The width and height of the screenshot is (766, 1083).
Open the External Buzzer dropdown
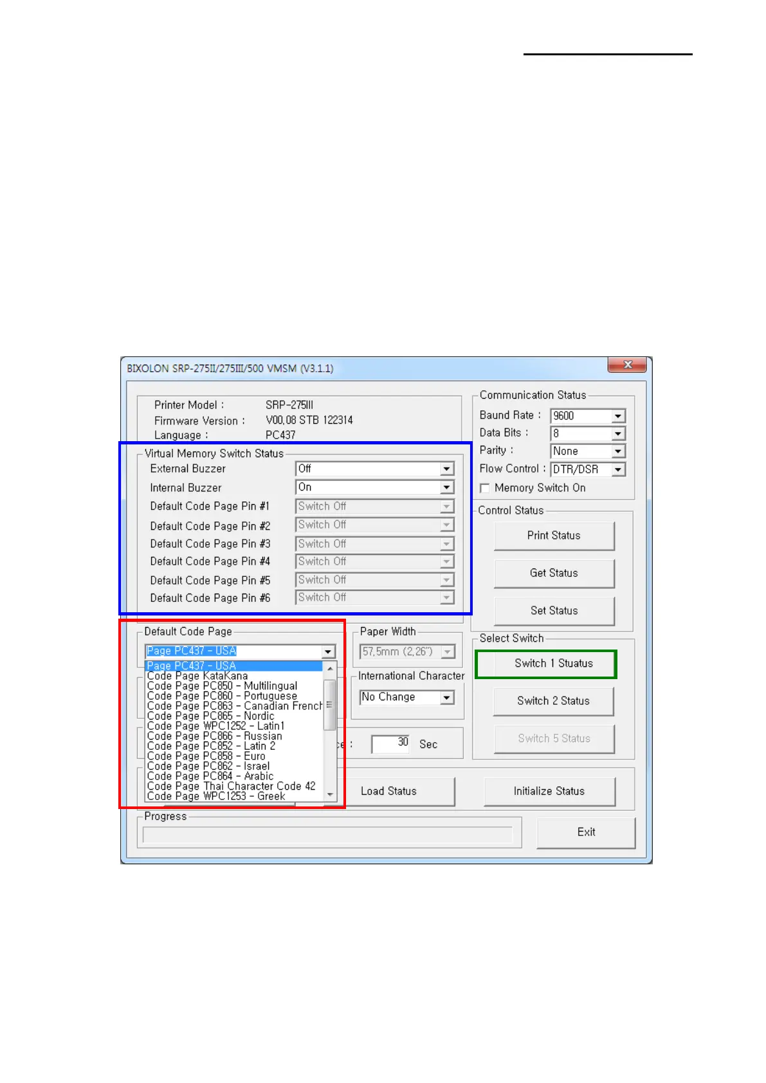374,469
